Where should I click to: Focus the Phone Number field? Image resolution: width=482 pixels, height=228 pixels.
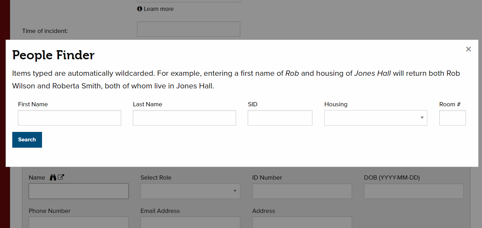[x=78, y=222]
